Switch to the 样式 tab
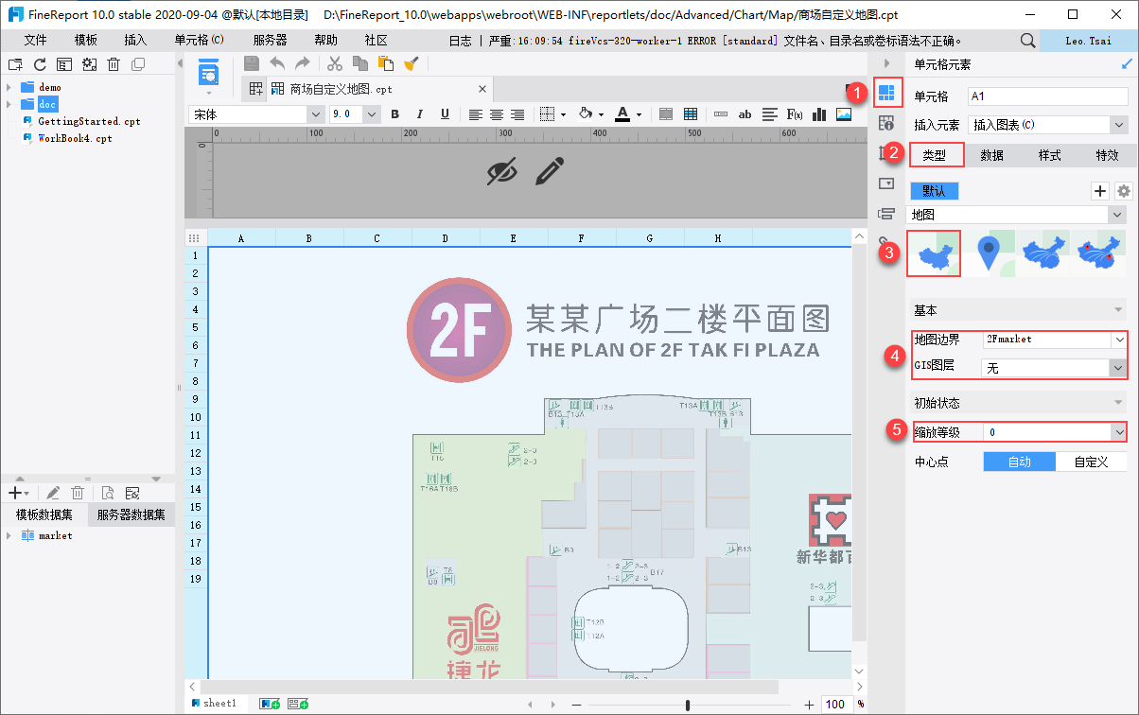 click(1049, 155)
